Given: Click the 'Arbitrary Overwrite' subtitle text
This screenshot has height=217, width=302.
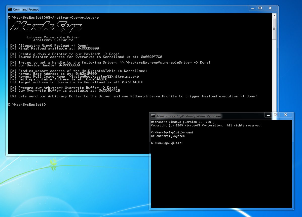Looking at the screenshot, I should 53,40.
